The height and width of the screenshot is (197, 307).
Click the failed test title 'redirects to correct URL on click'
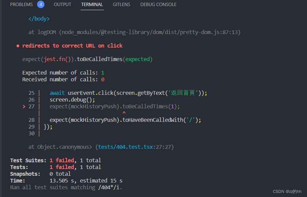pyautogui.click(x=72, y=46)
